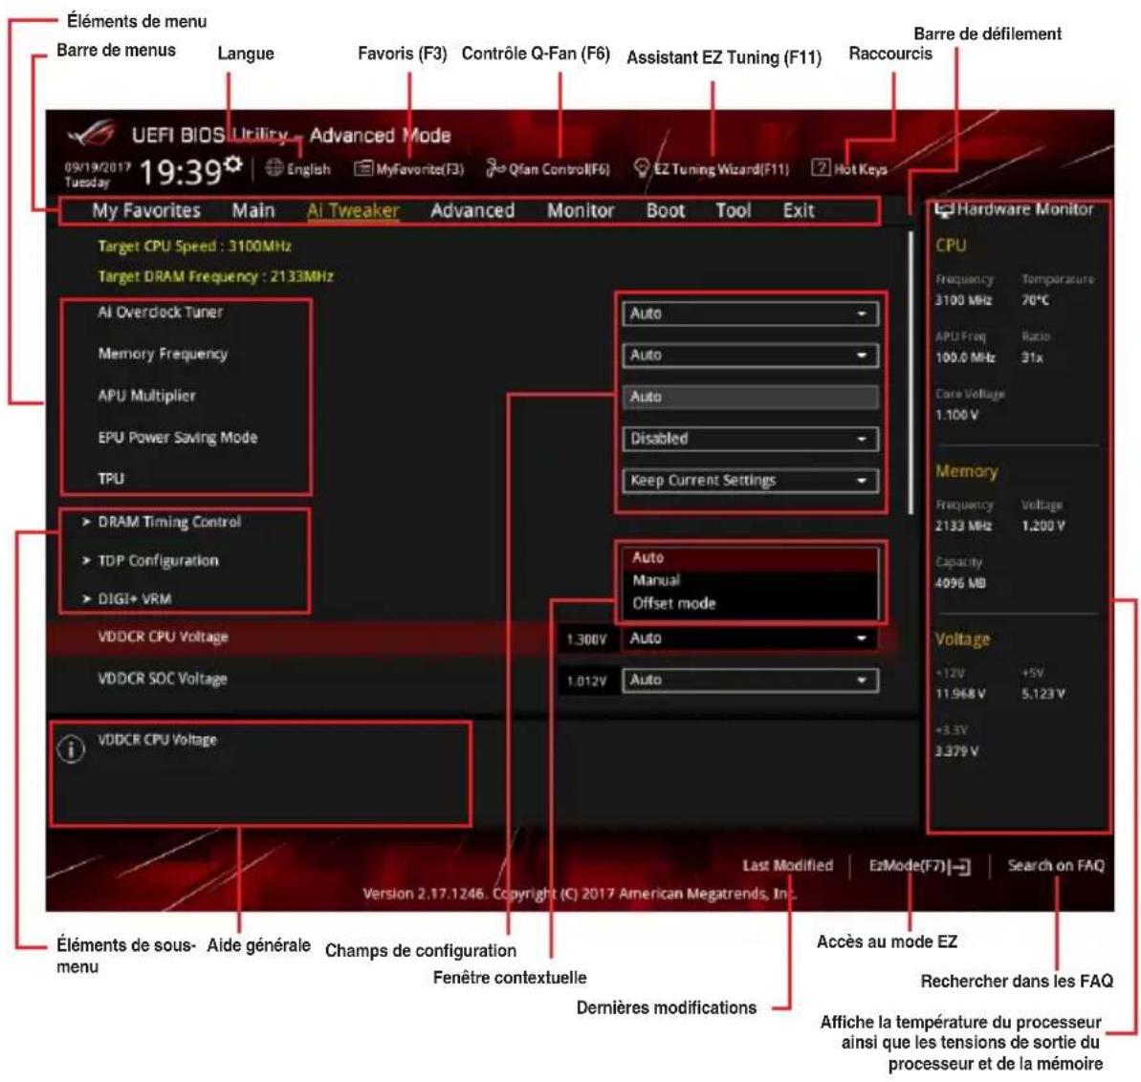Viewport: 1141px width, 1082px height.
Task: Open Hot Keys question mark icon
Action: click(x=820, y=168)
